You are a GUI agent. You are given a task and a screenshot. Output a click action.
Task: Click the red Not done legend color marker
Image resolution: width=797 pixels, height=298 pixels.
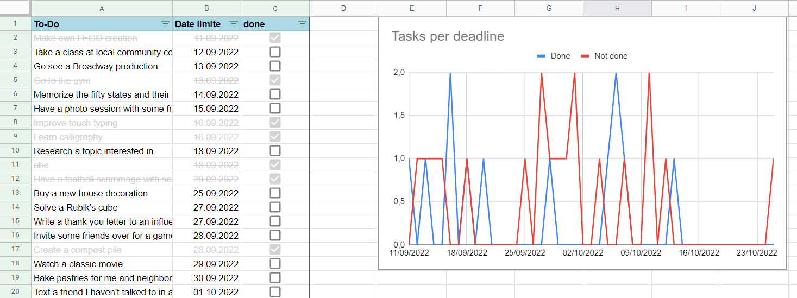click(585, 56)
